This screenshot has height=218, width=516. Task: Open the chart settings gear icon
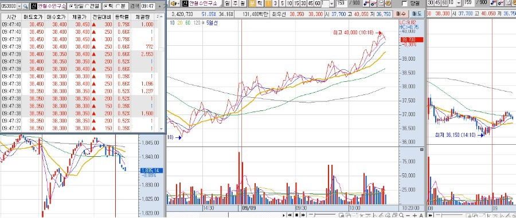pos(388,3)
